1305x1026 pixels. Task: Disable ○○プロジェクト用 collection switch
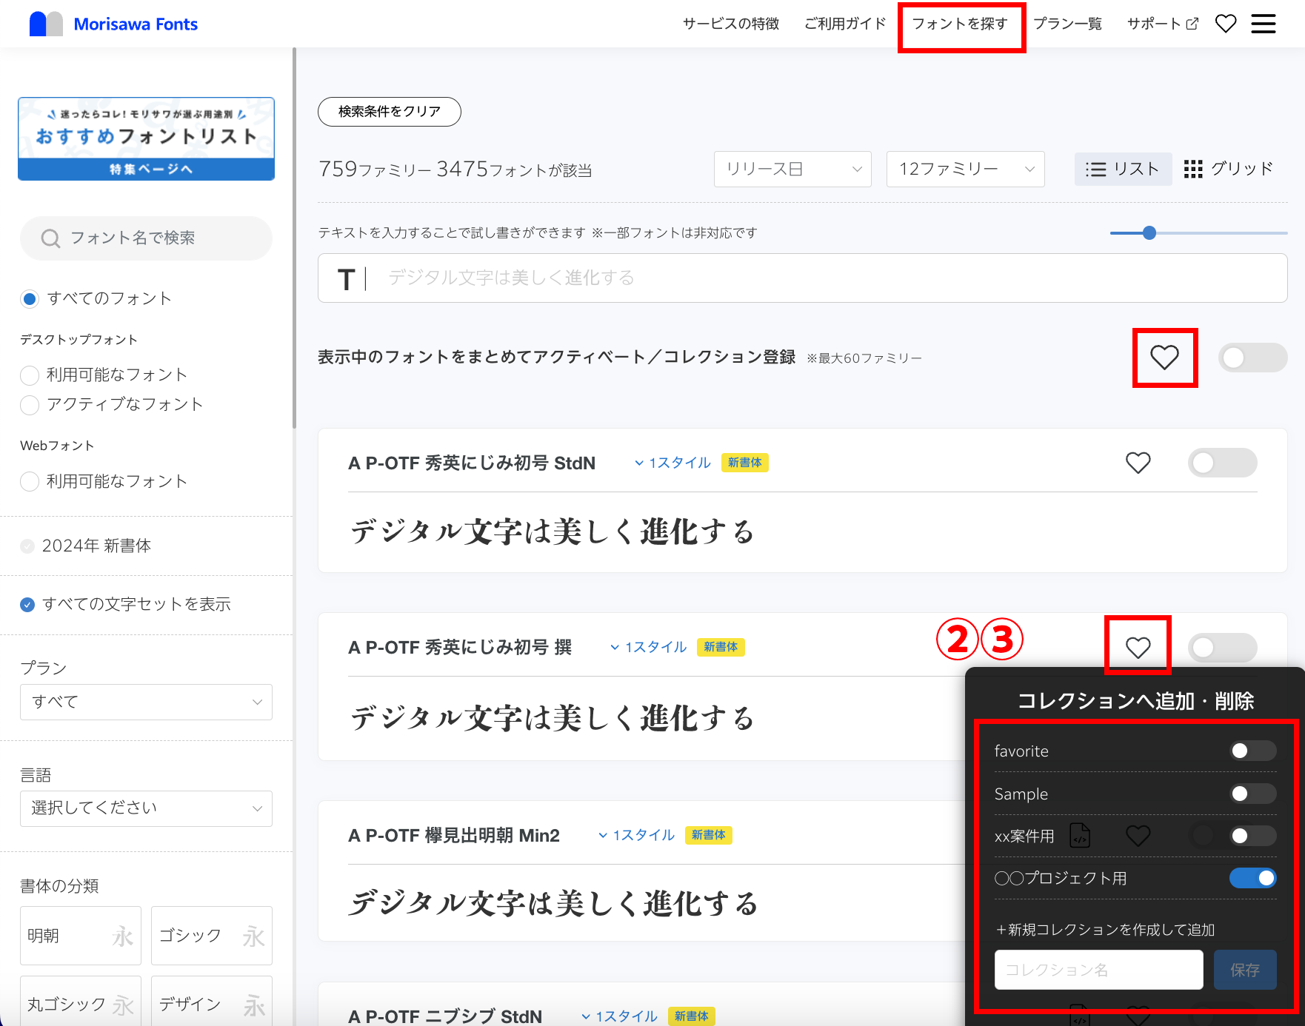point(1253,878)
